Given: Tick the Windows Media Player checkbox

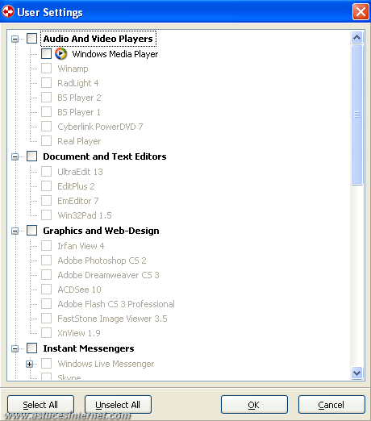Looking at the screenshot, I should tap(46, 53).
